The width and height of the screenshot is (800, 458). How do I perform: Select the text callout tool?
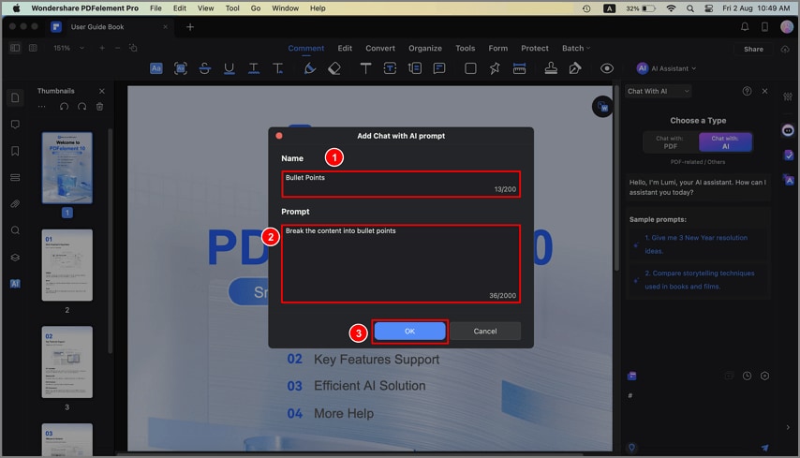(415, 68)
